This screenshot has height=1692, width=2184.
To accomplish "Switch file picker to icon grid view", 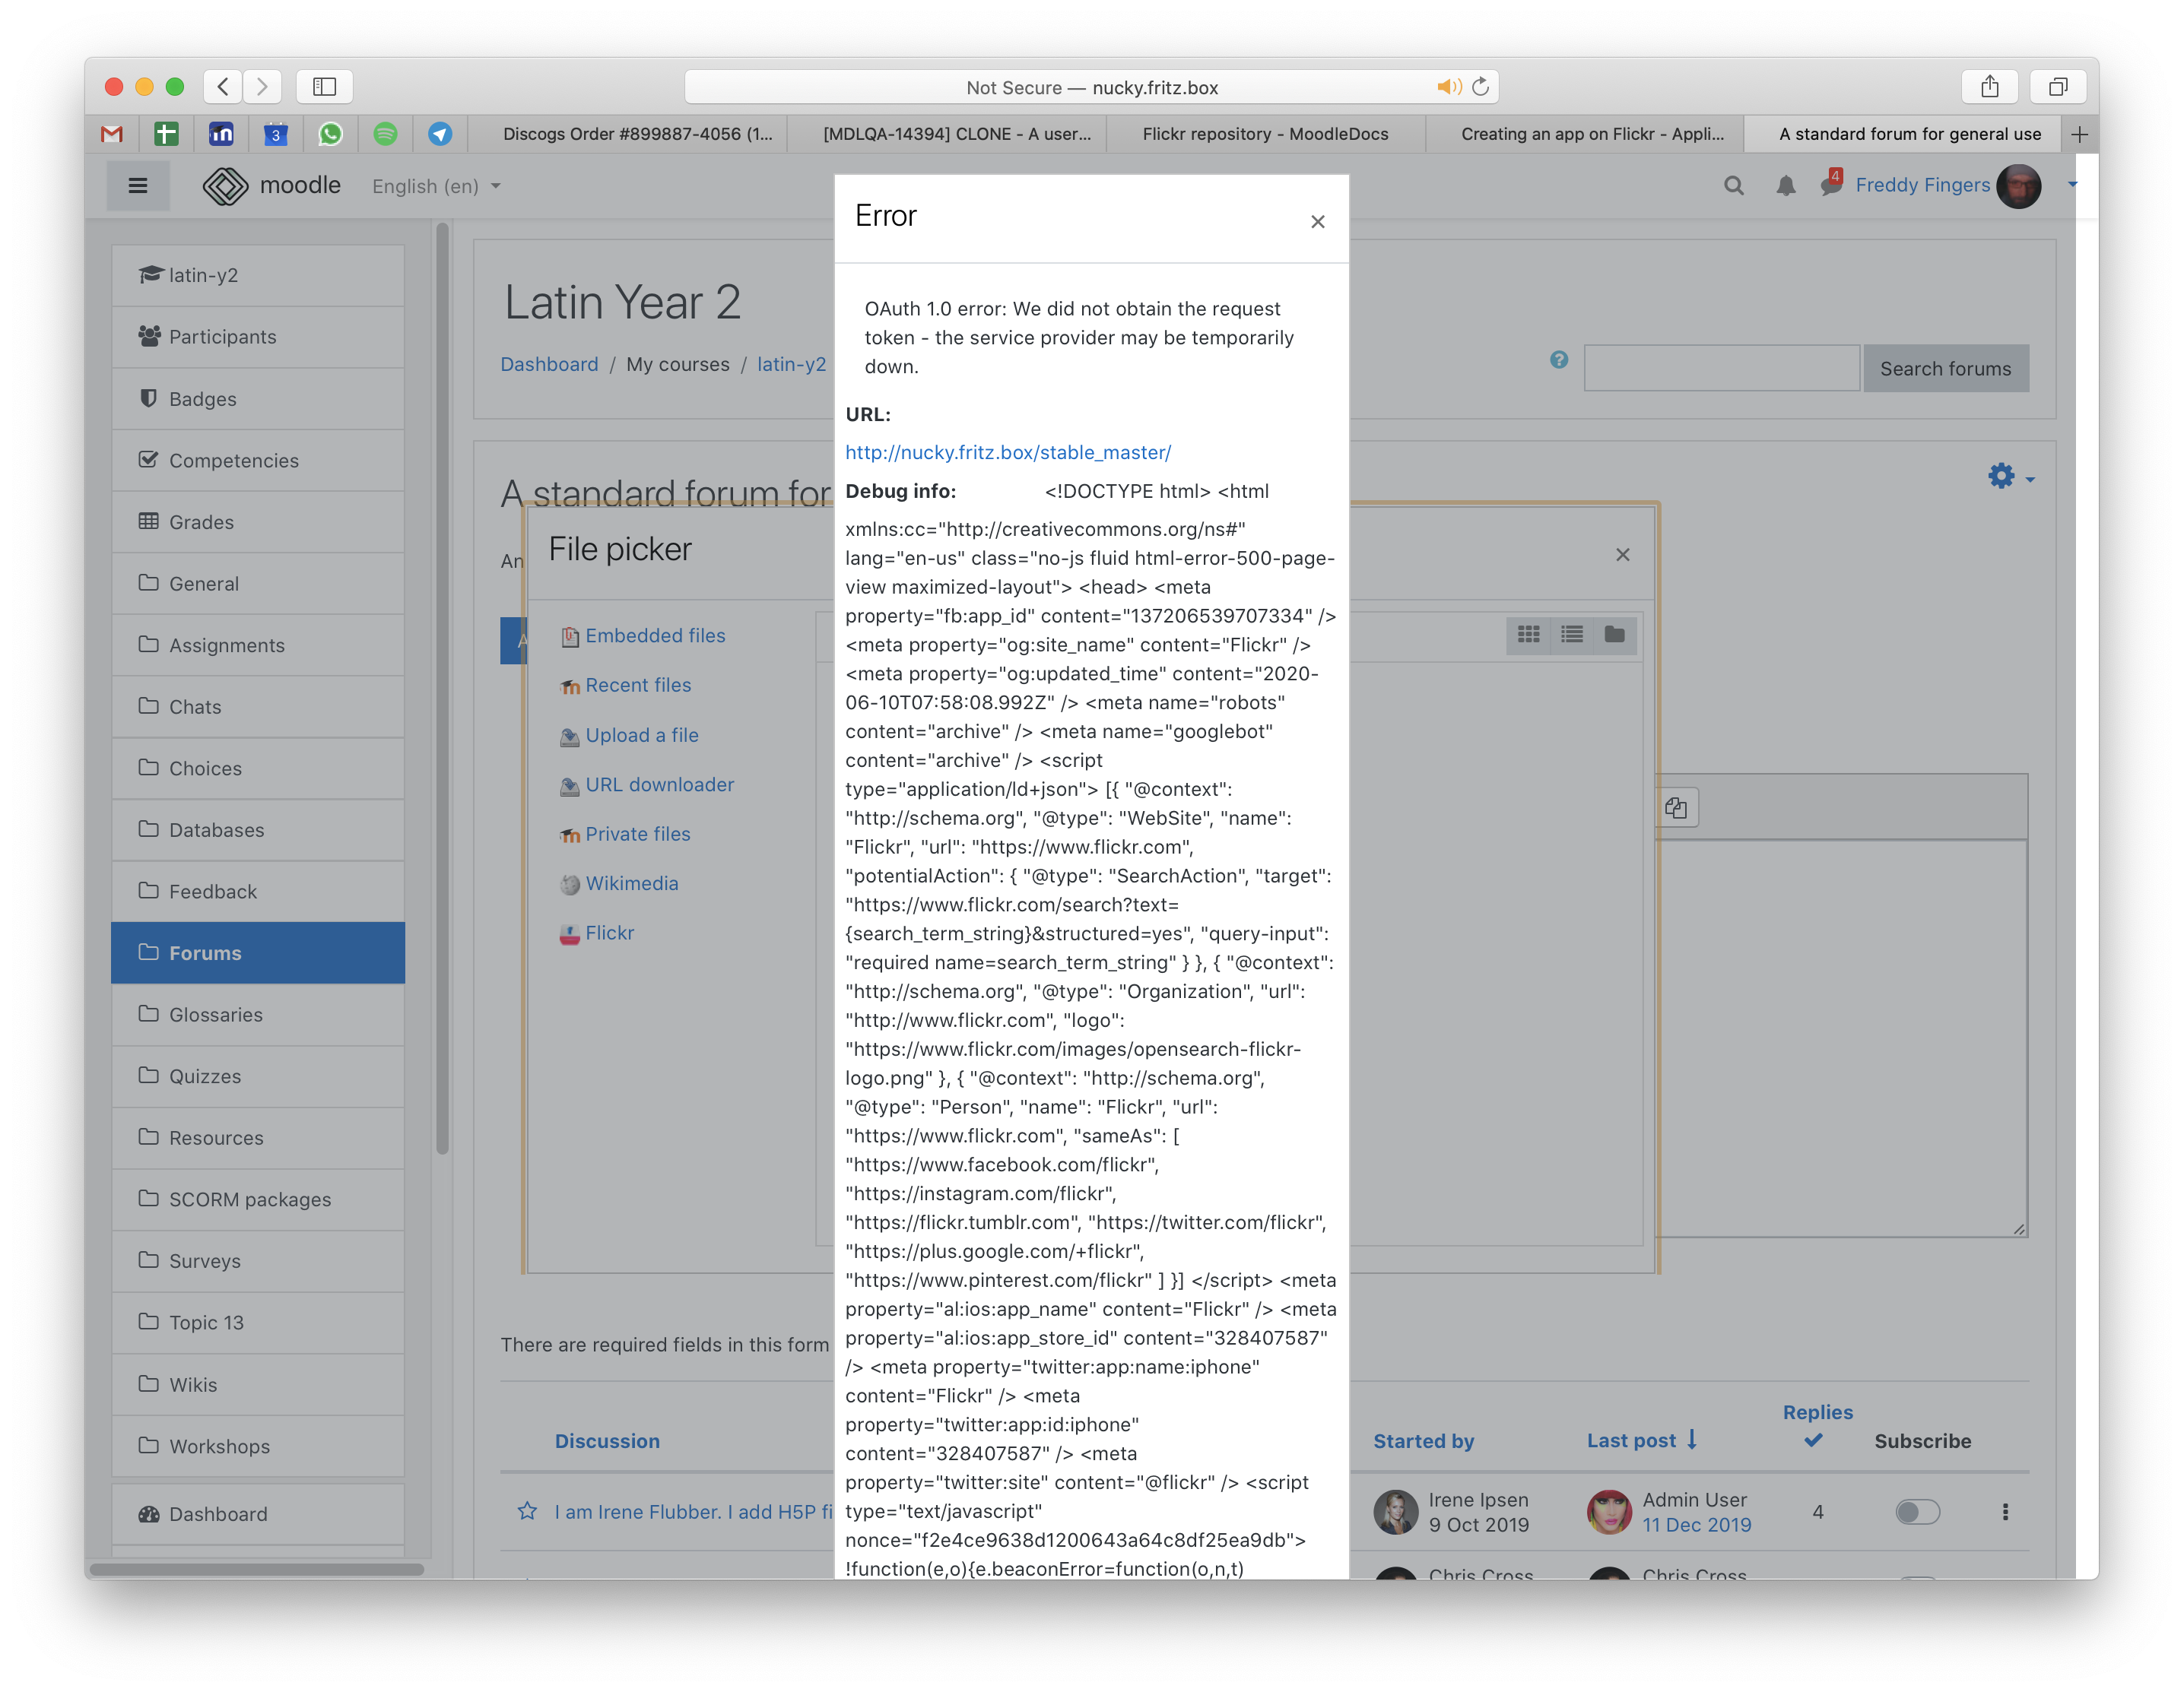I will [1528, 635].
